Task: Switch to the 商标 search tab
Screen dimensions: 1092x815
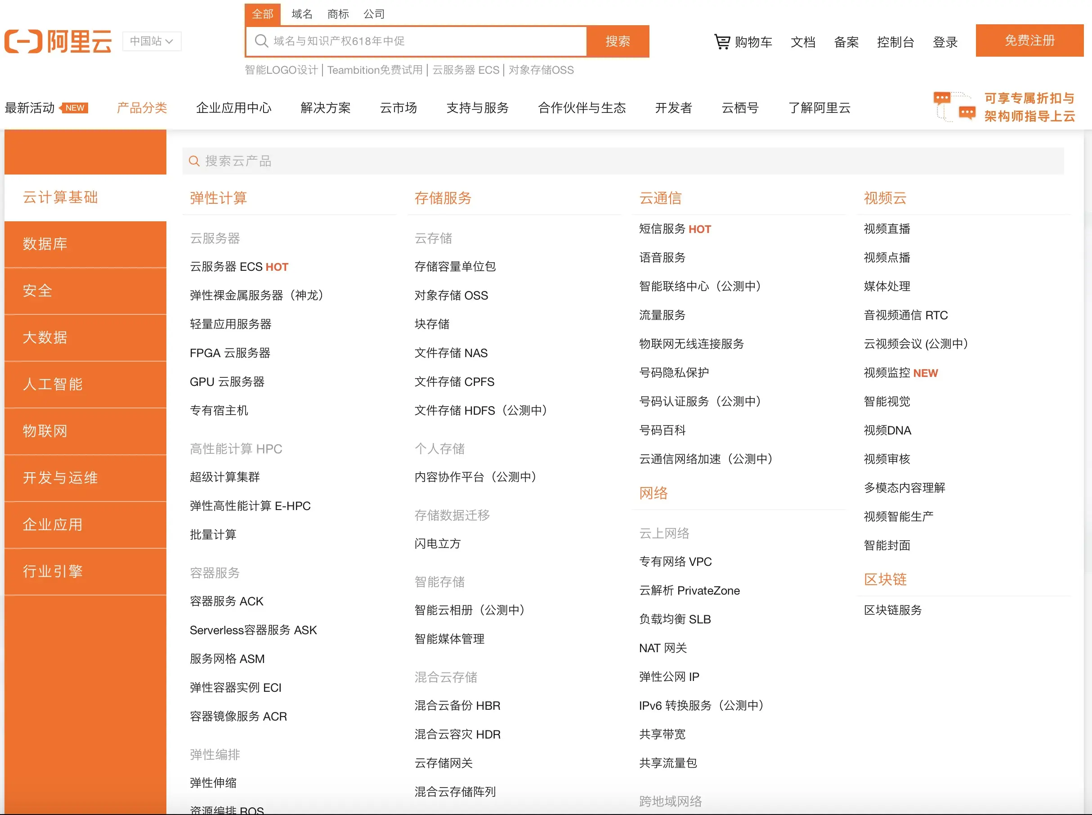Action: click(x=338, y=14)
